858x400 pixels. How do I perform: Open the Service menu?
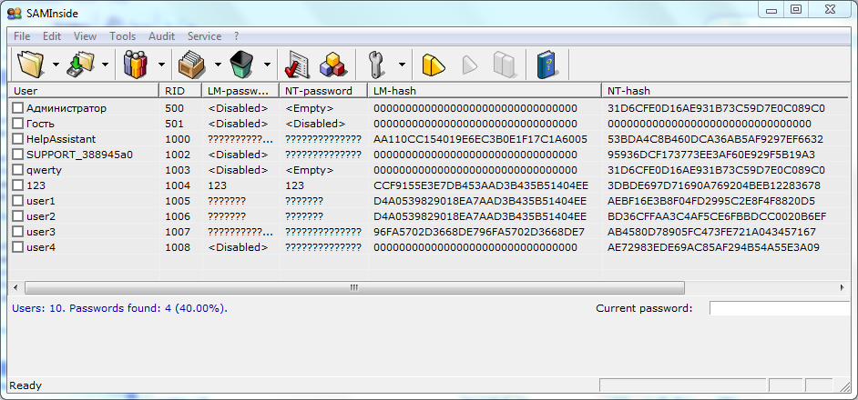pyautogui.click(x=205, y=36)
